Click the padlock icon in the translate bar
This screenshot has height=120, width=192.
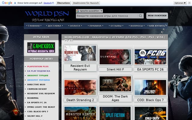click(15, 3)
